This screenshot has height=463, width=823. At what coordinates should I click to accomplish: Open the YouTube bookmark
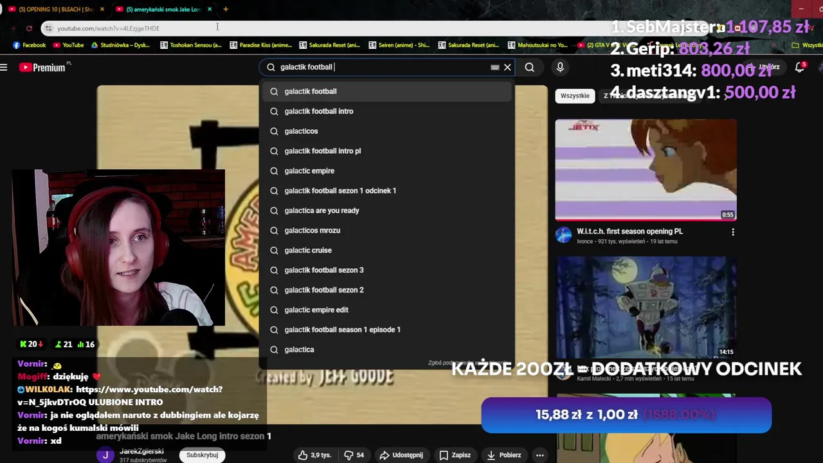click(x=68, y=45)
